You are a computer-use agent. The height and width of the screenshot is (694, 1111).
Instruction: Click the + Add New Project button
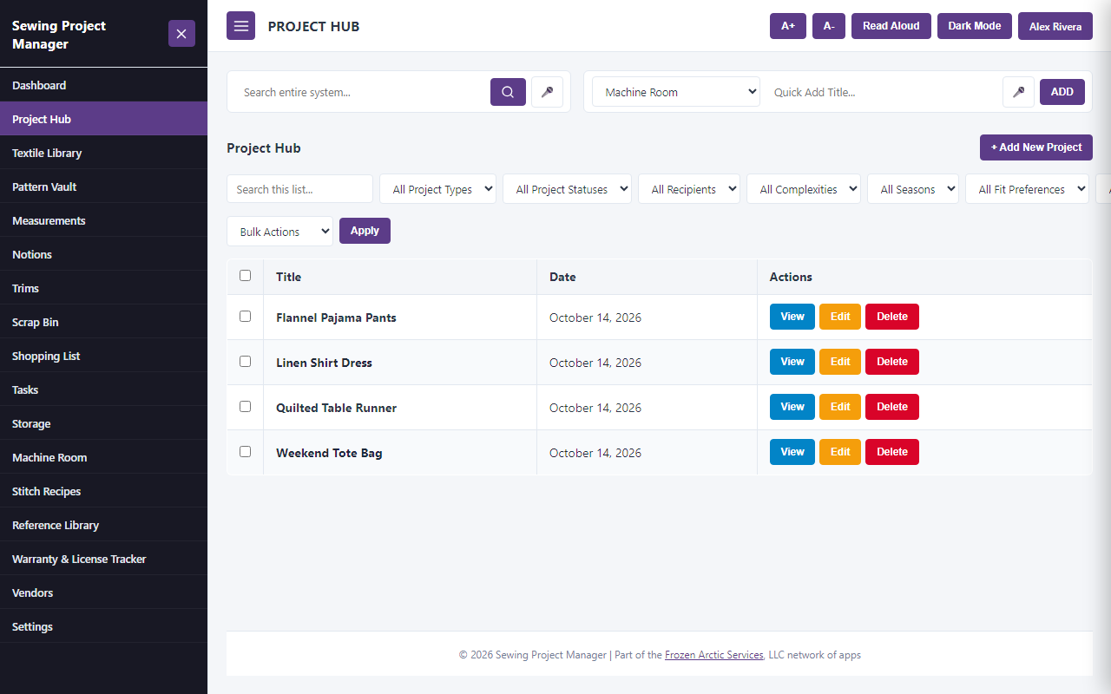point(1036,147)
